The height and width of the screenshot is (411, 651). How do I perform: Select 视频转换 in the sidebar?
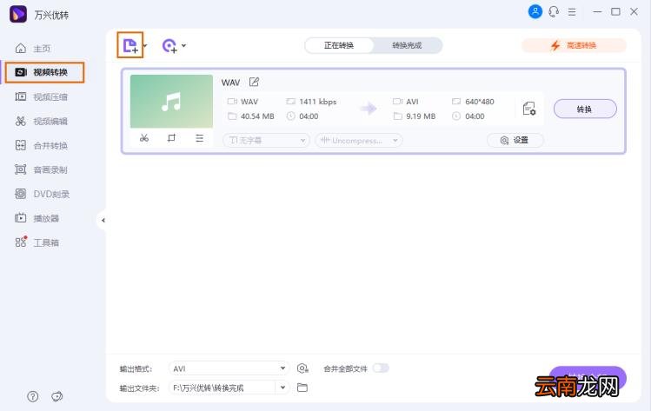(44, 72)
